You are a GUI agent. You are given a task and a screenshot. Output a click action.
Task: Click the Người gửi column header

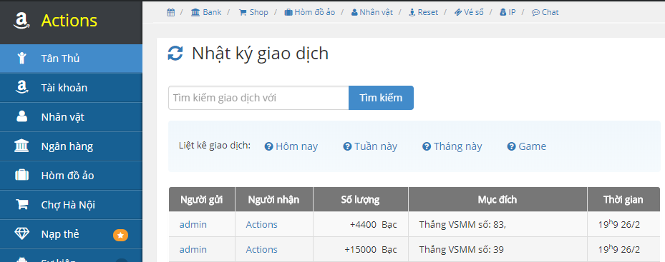[202, 199]
